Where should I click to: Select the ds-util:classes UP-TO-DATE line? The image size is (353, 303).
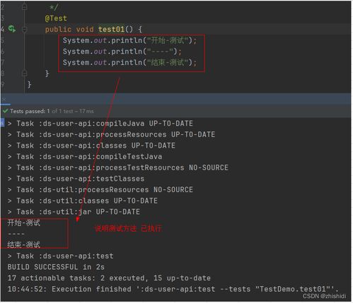pos(83,201)
